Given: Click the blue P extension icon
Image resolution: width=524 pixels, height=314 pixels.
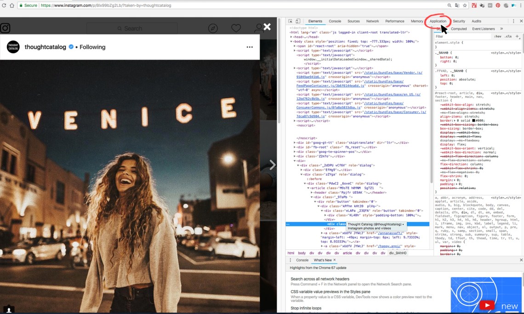Looking at the screenshot, I should 513,6.
